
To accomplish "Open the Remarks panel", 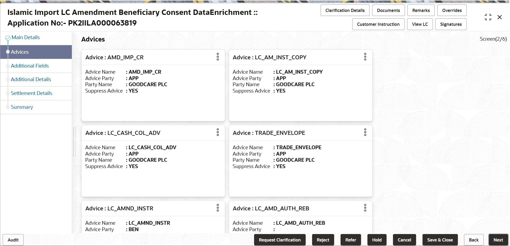I will (421, 10).
